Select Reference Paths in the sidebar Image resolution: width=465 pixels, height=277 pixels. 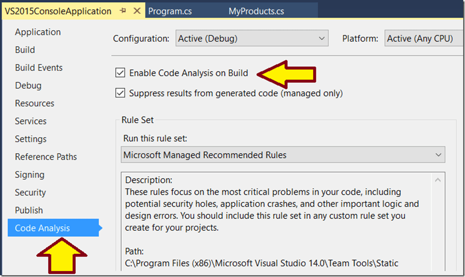[46, 157]
